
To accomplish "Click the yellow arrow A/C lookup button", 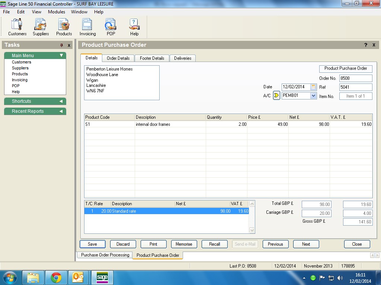I will (276, 95).
